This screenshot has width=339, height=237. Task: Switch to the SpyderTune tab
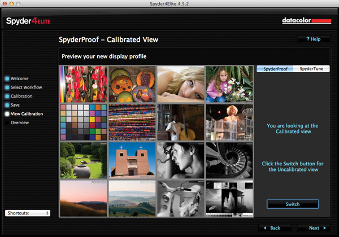(311, 69)
